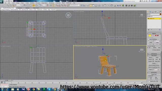Open the Utilities hammer panel icon
This screenshot has height=91, width=162.
(160, 12)
